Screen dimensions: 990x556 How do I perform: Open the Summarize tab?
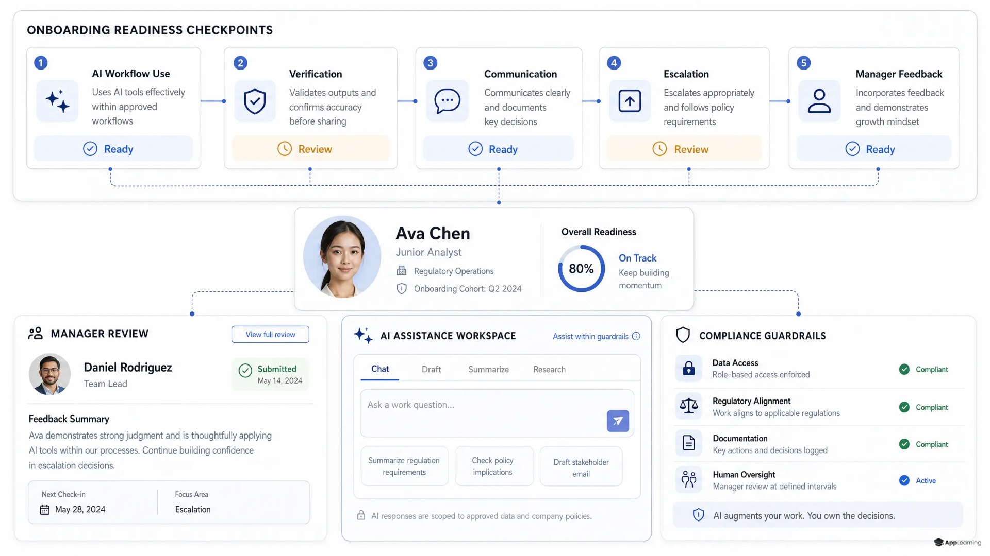click(488, 369)
